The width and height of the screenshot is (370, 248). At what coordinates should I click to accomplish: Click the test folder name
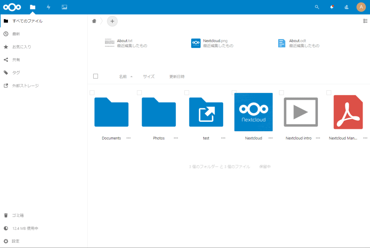point(206,138)
